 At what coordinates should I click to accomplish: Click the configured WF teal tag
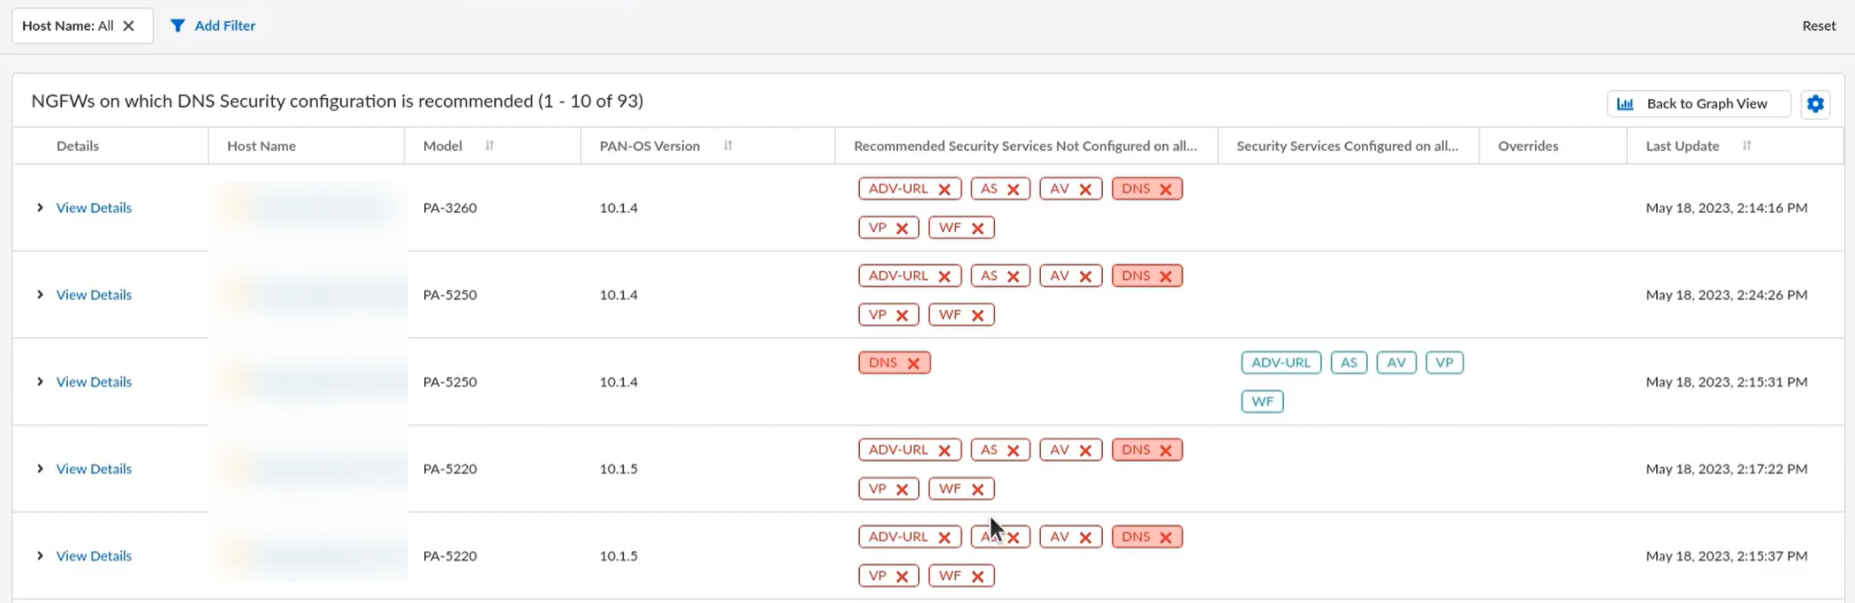(1261, 402)
